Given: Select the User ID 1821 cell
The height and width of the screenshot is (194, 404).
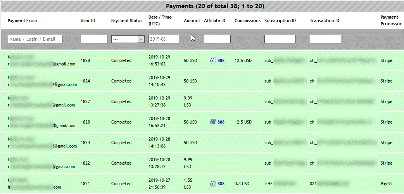Looking at the screenshot, I should (x=85, y=184).
